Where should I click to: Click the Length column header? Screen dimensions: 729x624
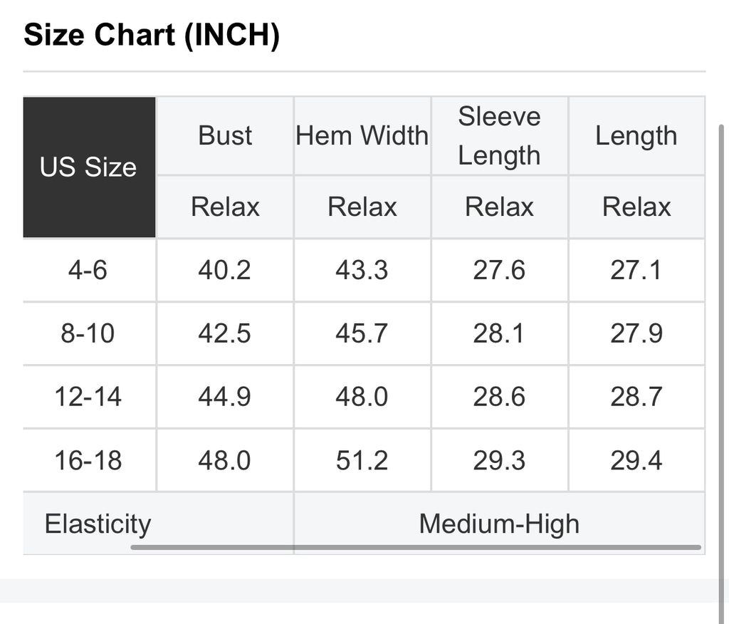pyautogui.click(x=636, y=135)
